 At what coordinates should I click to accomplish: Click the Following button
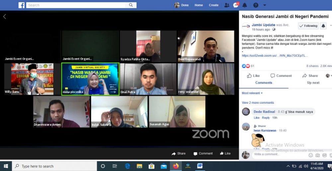[308, 26]
